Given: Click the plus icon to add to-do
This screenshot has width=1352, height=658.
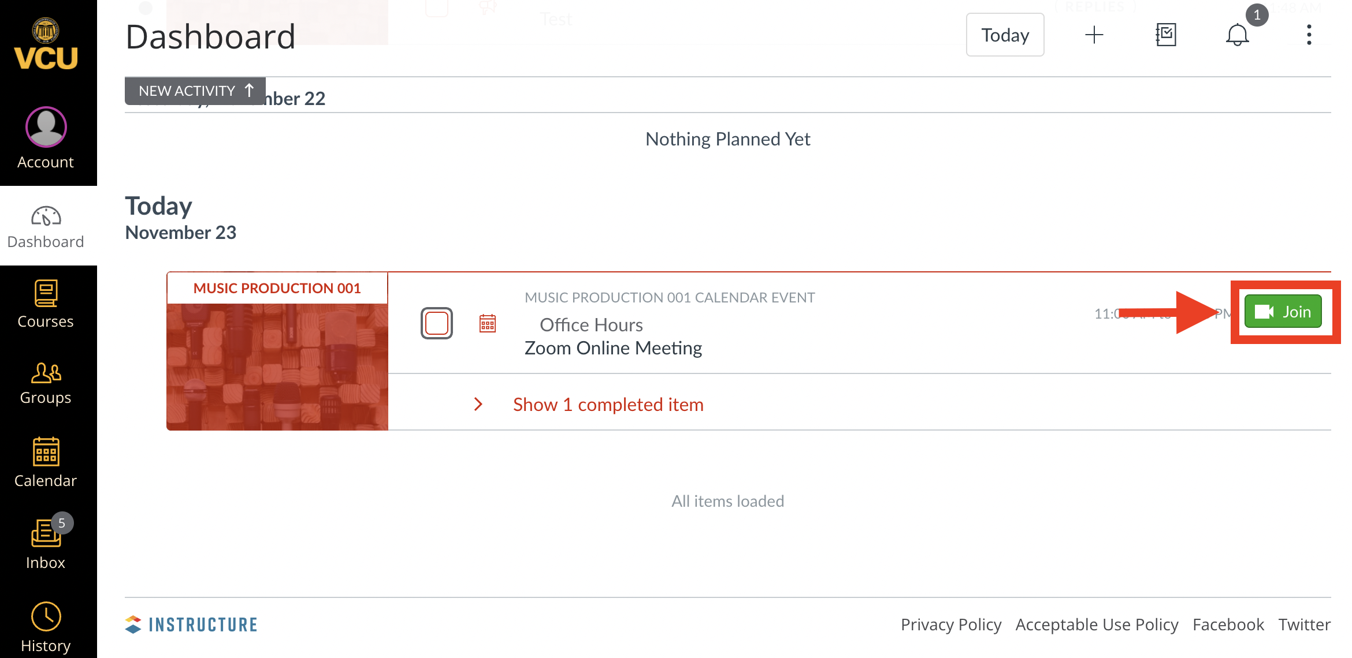Looking at the screenshot, I should pyautogui.click(x=1094, y=35).
